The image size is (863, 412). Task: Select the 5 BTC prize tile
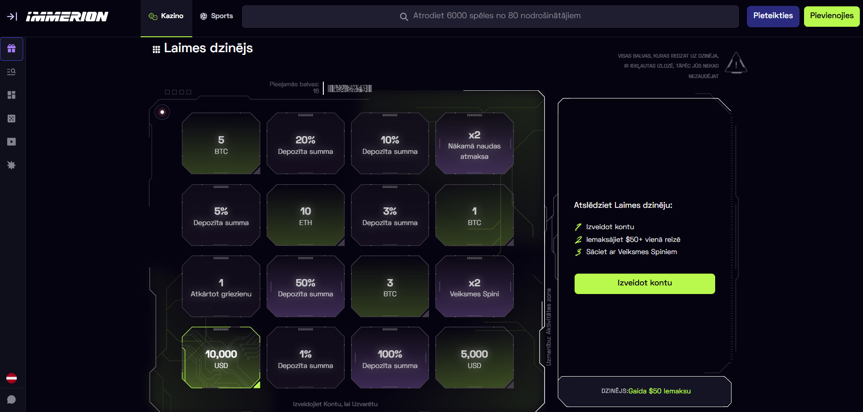[221, 144]
